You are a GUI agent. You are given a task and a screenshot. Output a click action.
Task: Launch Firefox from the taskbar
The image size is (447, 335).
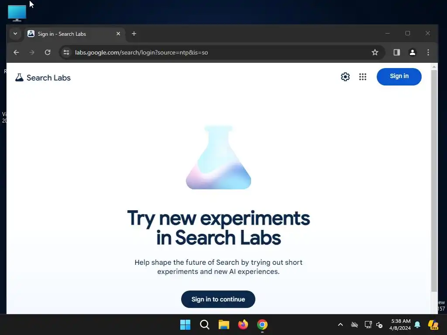pos(243,325)
